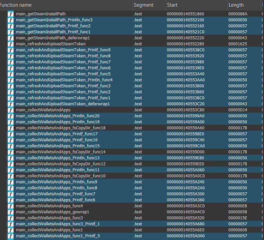Image resolution: width=264 pixels, height=240 pixels.
Task: Click length value 00000608
Action: point(238,230)
